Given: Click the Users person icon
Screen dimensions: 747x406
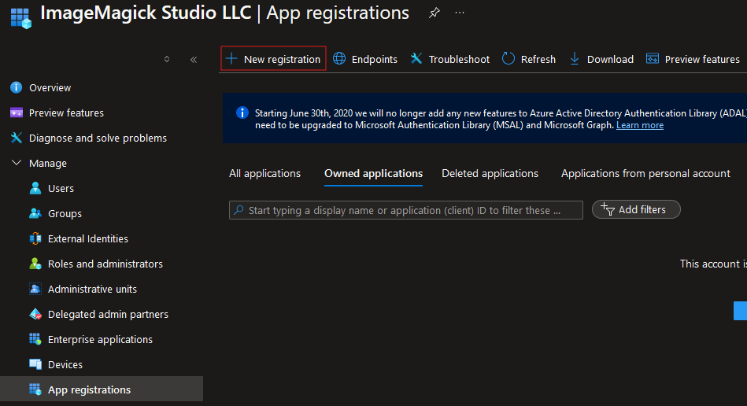Looking at the screenshot, I should [35, 188].
